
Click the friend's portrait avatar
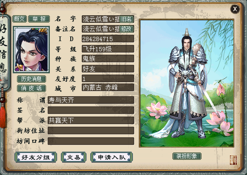[x=32, y=50]
